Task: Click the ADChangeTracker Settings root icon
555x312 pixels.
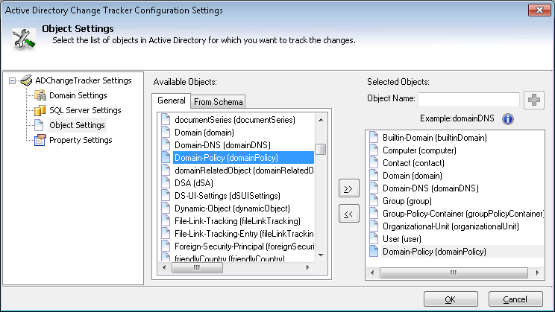Action: click(26, 80)
